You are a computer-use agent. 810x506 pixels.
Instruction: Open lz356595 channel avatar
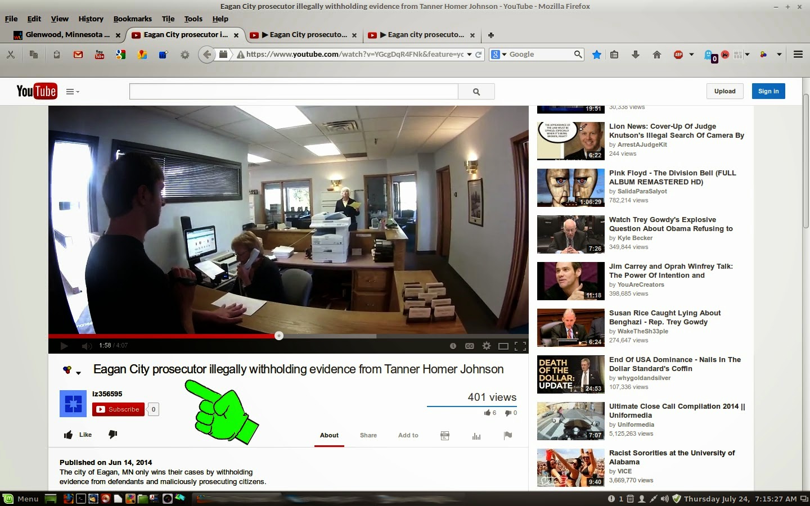pos(73,404)
